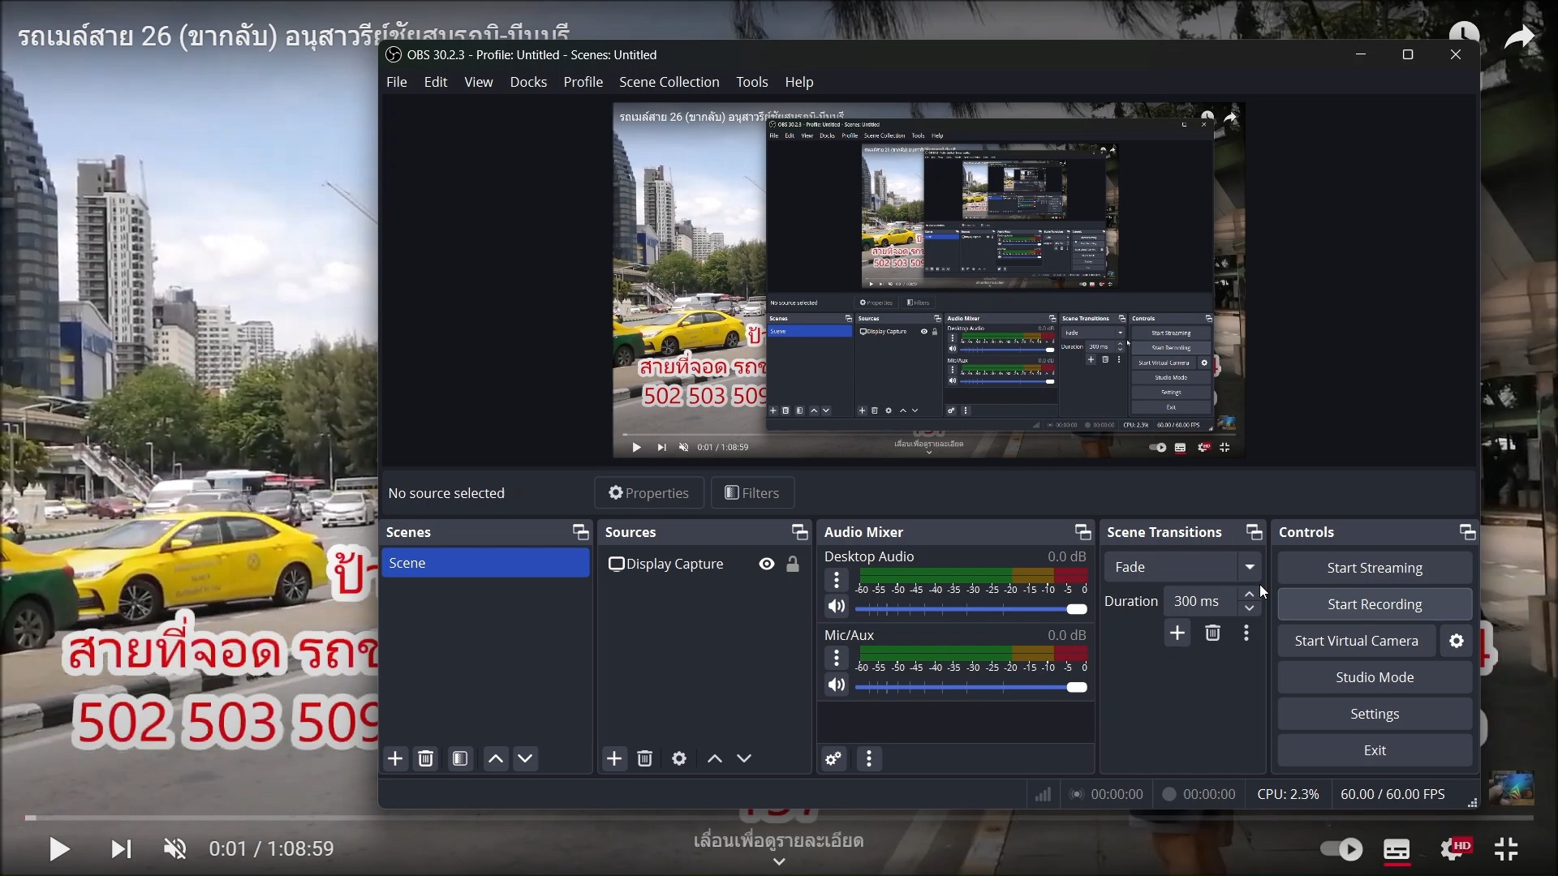Mute Desktop Audio speaker button
Viewport: 1558px width, 876px height.
(x=837, y=607)
